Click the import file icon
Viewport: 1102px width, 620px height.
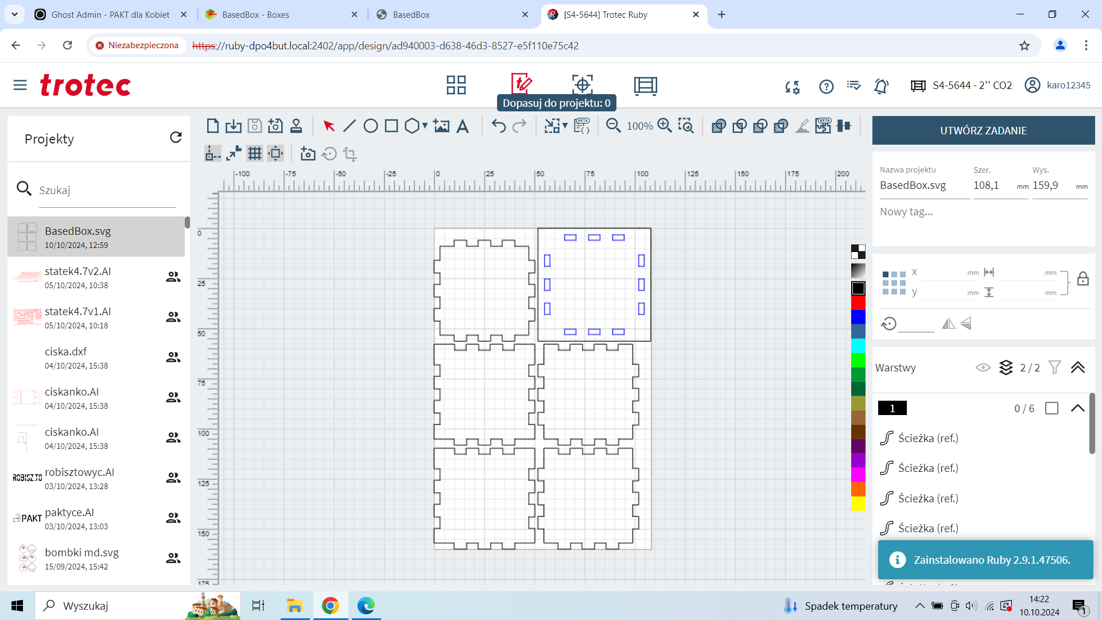233,126
